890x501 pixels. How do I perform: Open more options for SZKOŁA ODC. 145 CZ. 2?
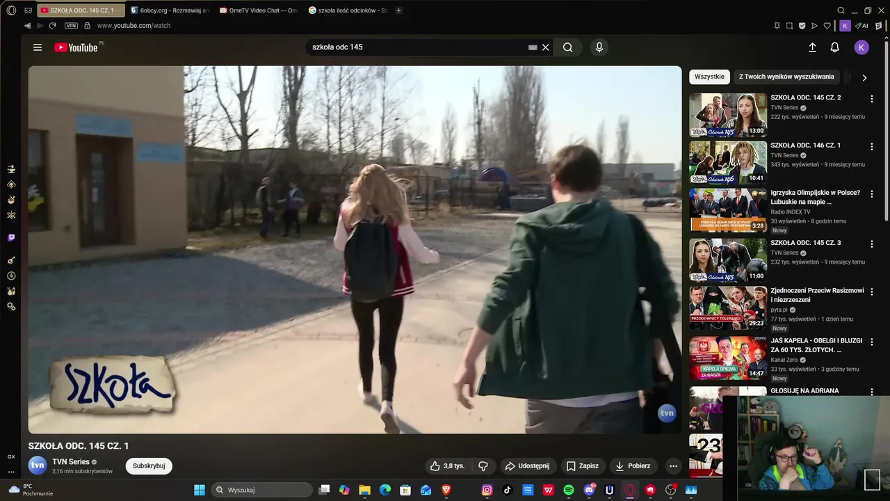click(871, 99)
